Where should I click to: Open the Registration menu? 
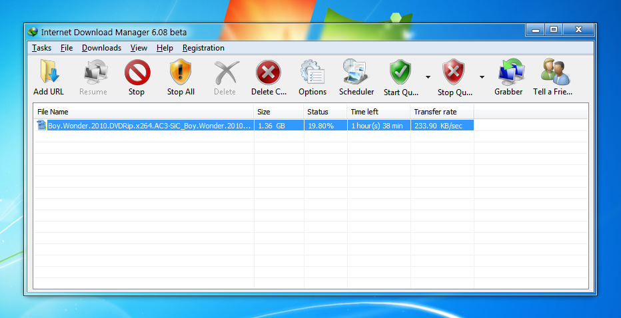tap(203, 48)
